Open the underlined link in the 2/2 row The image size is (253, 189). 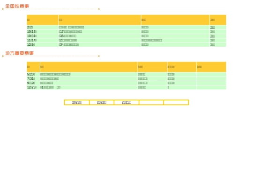(x=212, y=28)
